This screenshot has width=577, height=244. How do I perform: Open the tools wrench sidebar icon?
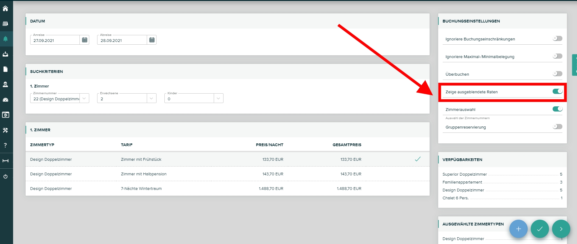(x=5, y=130)
